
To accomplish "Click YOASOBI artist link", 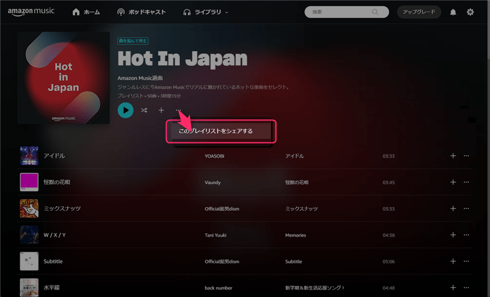I will pyautogui.click(x=214, y=156).
